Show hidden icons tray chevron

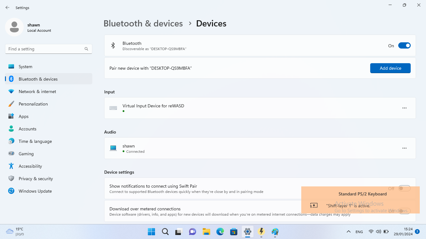[349, 232]
